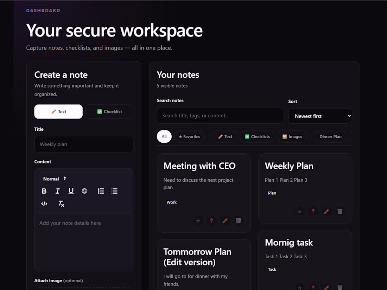This screenshot has width=387, height=290.
Task: Switch to Checklist note type
Action: [x=109, y=111]
